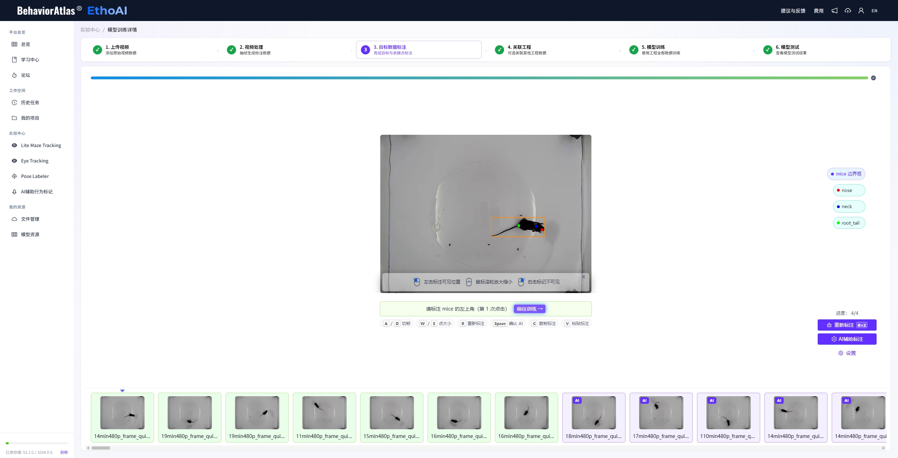This screenshot has height=458, width=898.
Task: Open Pose Labeler in the sidebar
Action: tap(37, 176)
